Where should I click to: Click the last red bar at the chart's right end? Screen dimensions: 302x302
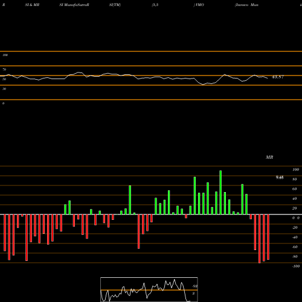pyautogui.click(x=268, y=237)
